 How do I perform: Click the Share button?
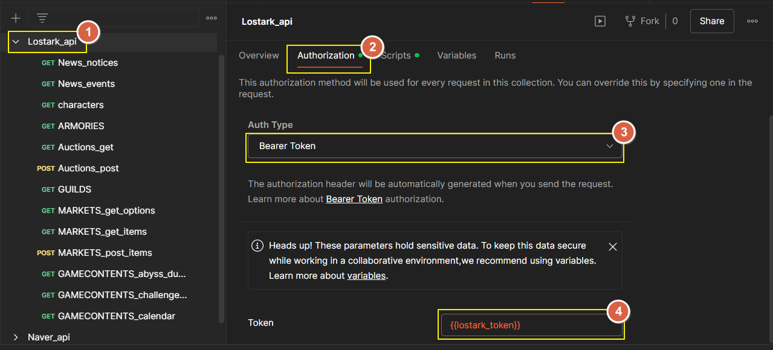pos(712,21)
